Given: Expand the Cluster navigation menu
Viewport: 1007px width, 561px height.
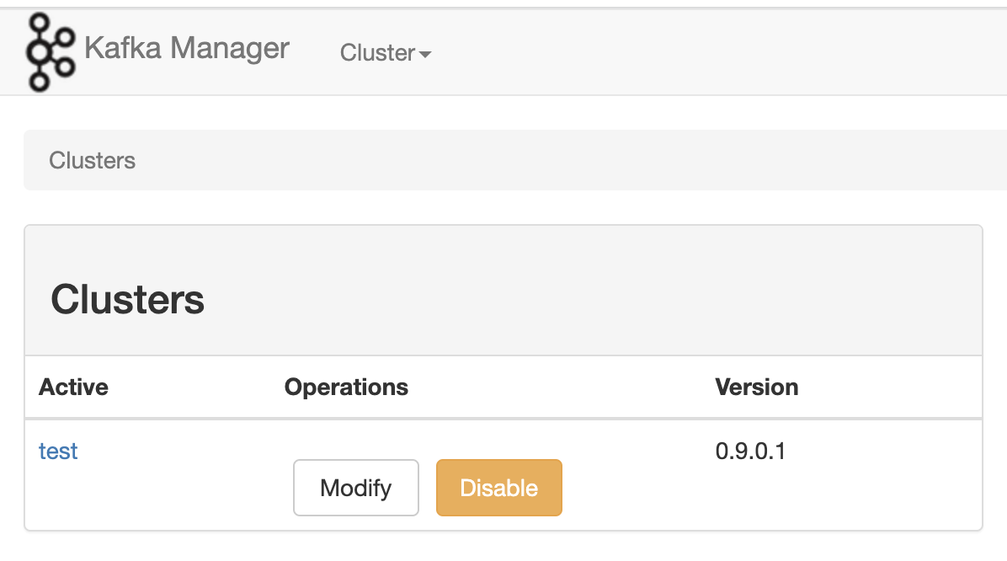Looking at the screenshot, I should tap(384, 53).
